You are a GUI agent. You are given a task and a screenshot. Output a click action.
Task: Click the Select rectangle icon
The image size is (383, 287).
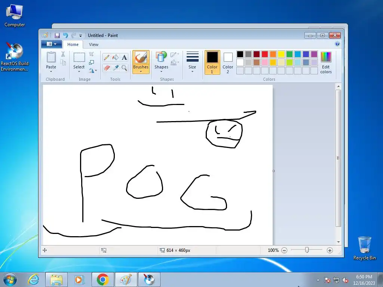pyautogui.click(x=79, y=57)
